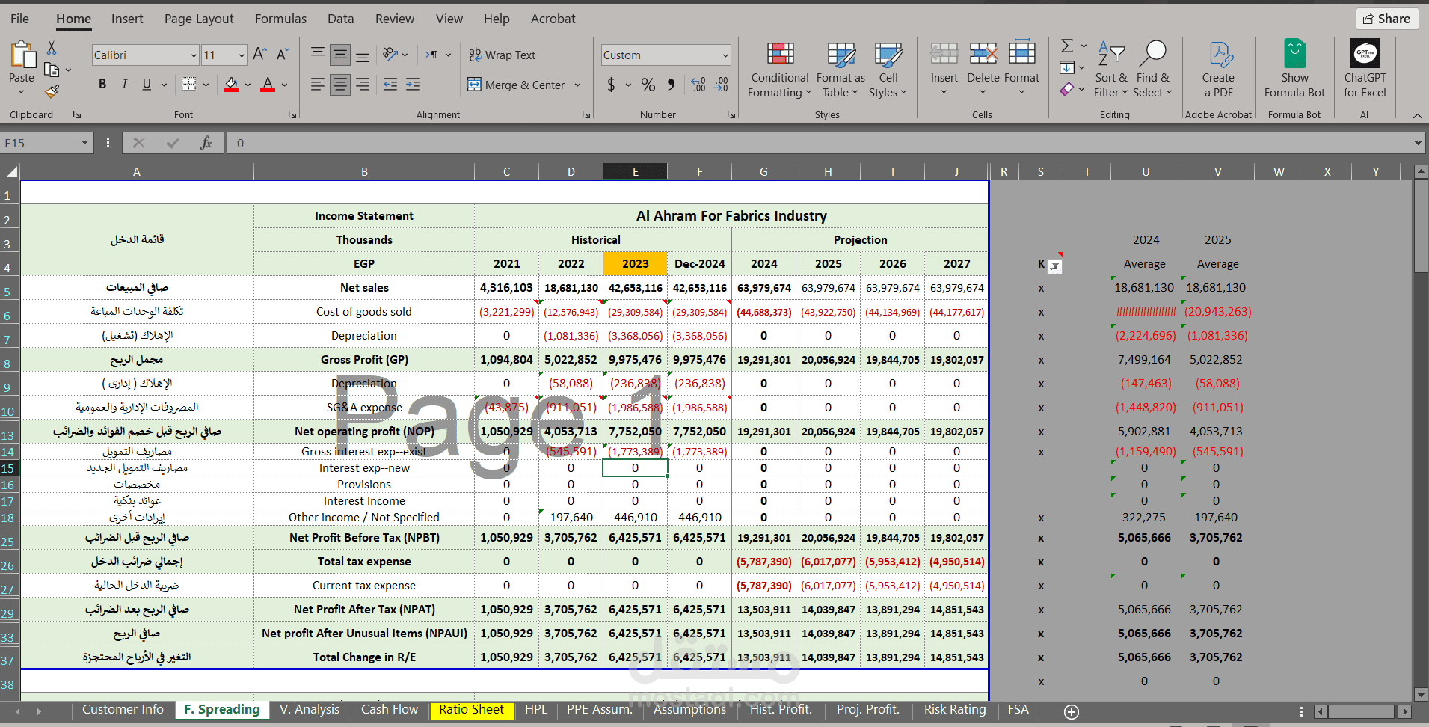Click the Merge & Center button
This screenshot has height=727, width=1429.
point(516,85)
